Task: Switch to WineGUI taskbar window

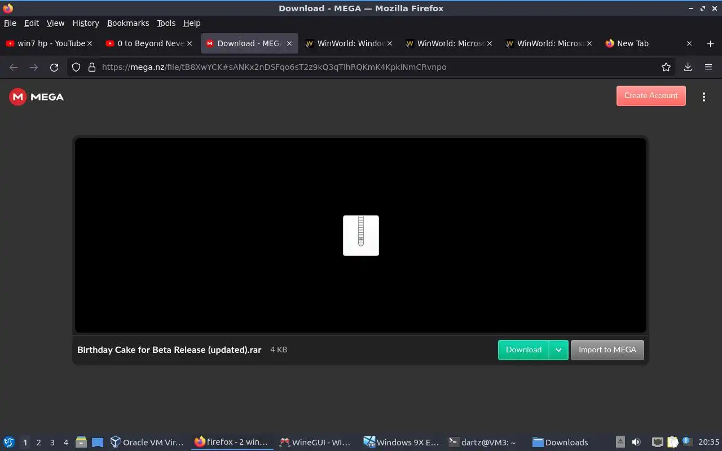Action: (316, 443)
